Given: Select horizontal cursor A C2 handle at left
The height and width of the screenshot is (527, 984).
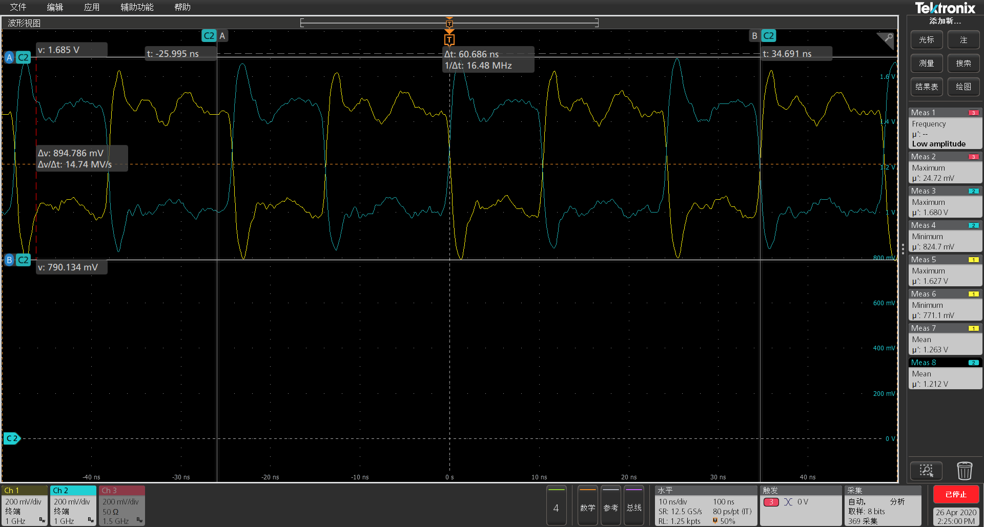Looking at the screenshot, I should 17,57.
